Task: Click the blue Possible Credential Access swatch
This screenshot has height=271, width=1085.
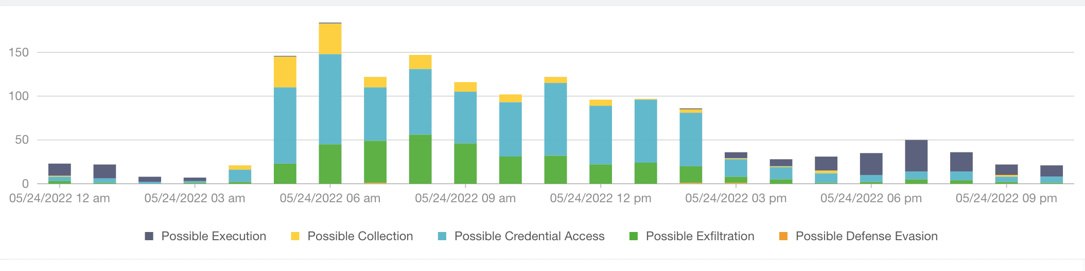Action: pyautogui.click(x=442, y=236)
